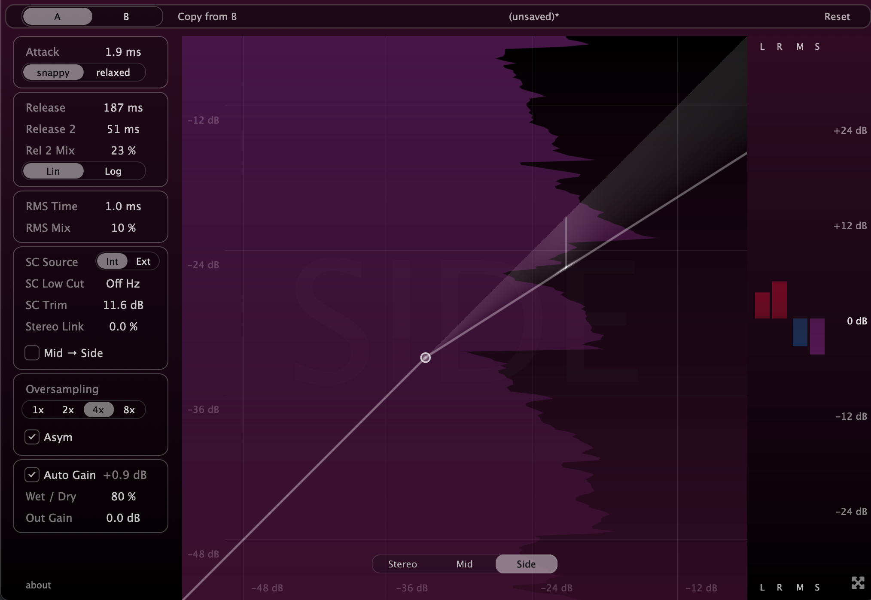Screen dimensions: 871x600
Task: Choose Log release curve
Action: 113,171
